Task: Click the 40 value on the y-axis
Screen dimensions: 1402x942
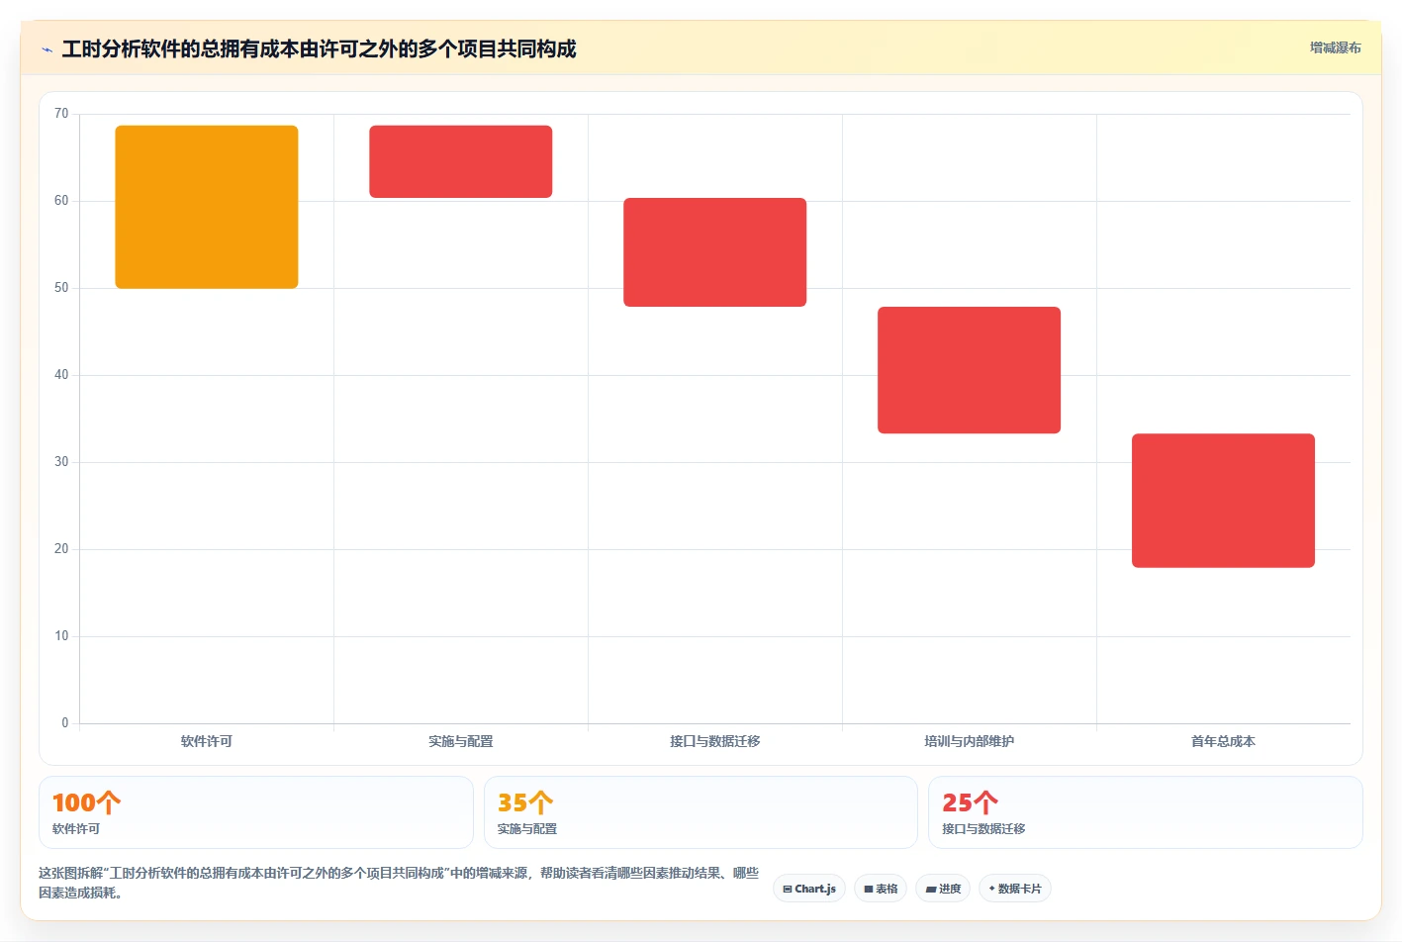Action: tap(61, 375)
